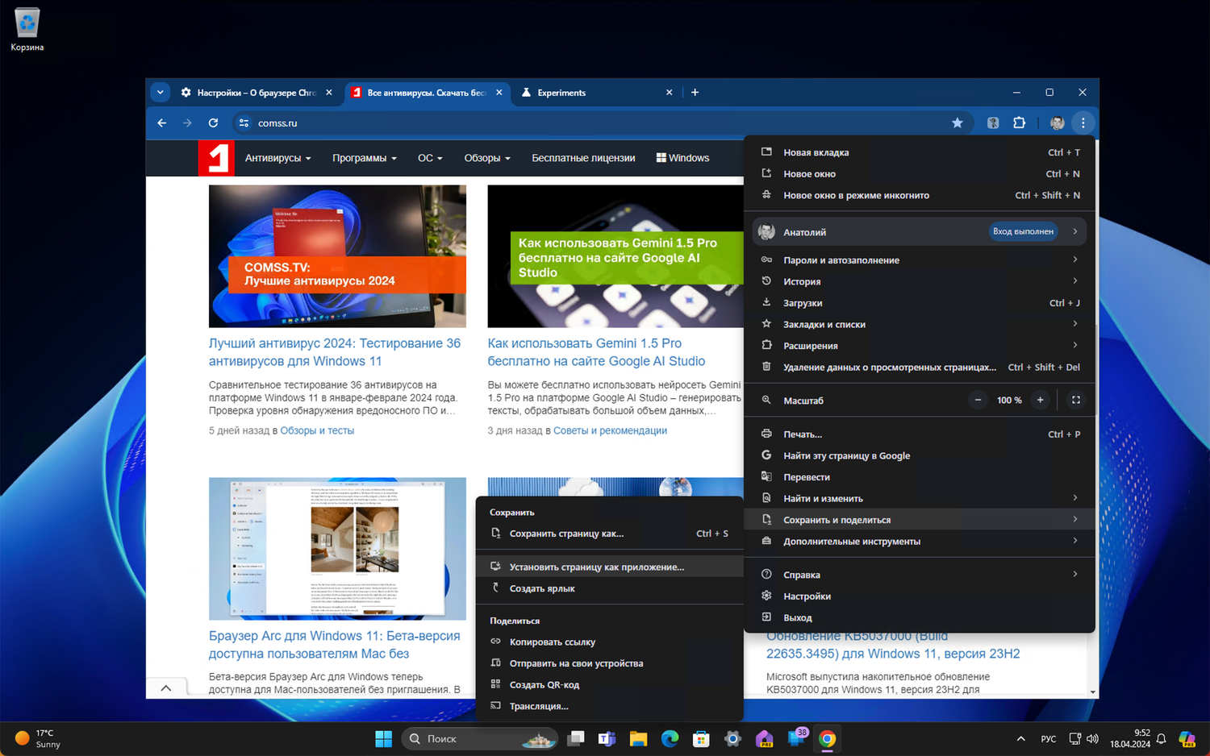
Task: Open Загрузки from the Chrome menu
Action: pyautogui.click(x=920, y=303)
